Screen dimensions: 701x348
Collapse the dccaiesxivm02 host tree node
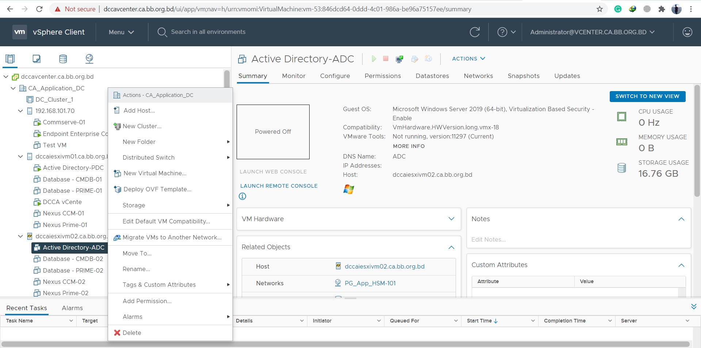pyautogui.click(x=20, y=236)
